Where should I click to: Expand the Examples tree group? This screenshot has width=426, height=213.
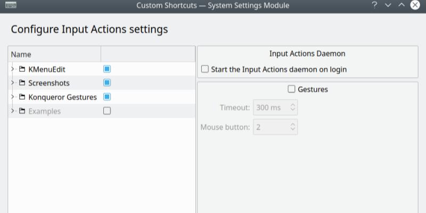click(13, 111)
